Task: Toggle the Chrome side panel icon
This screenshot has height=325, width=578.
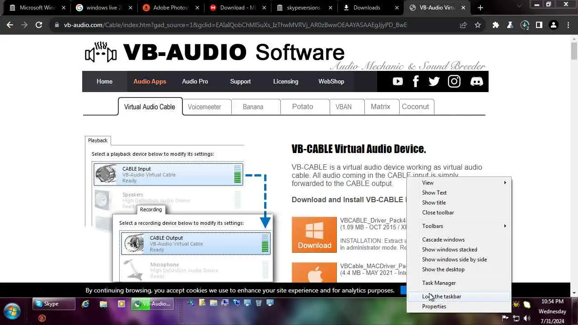Action: tap(539, 25)
